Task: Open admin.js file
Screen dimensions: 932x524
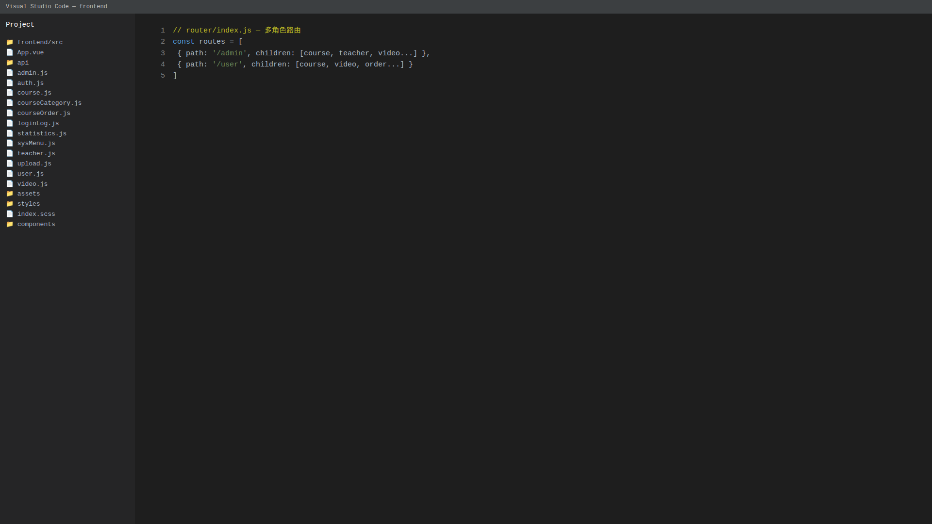Action: point(33,73)
